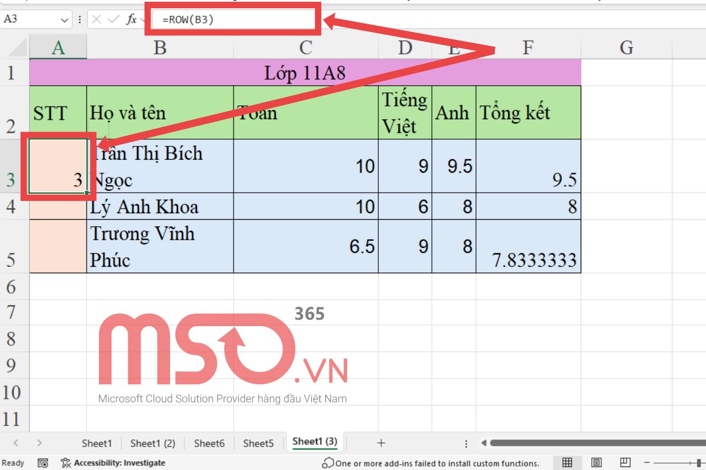The height and width of the screenshot is (470, 706).
Task: Select column C header
Action: pyautogui.click(x=305, y=48)
